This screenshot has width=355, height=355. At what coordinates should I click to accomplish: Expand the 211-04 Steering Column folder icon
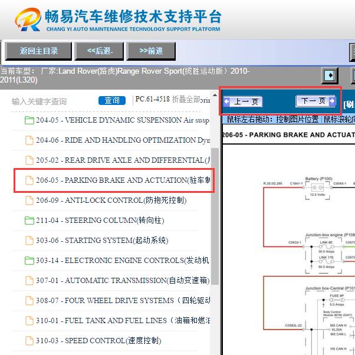click(x=29, y=221)
